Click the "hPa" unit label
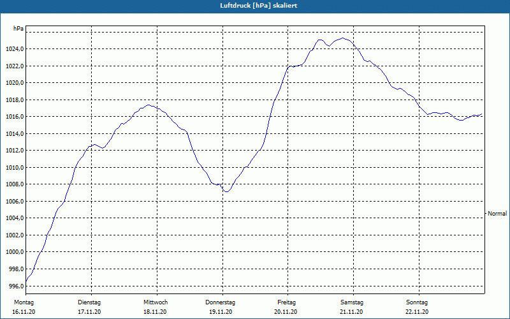Image resolution: width=510 pixels, height=319 pixels. pos(18,29)
